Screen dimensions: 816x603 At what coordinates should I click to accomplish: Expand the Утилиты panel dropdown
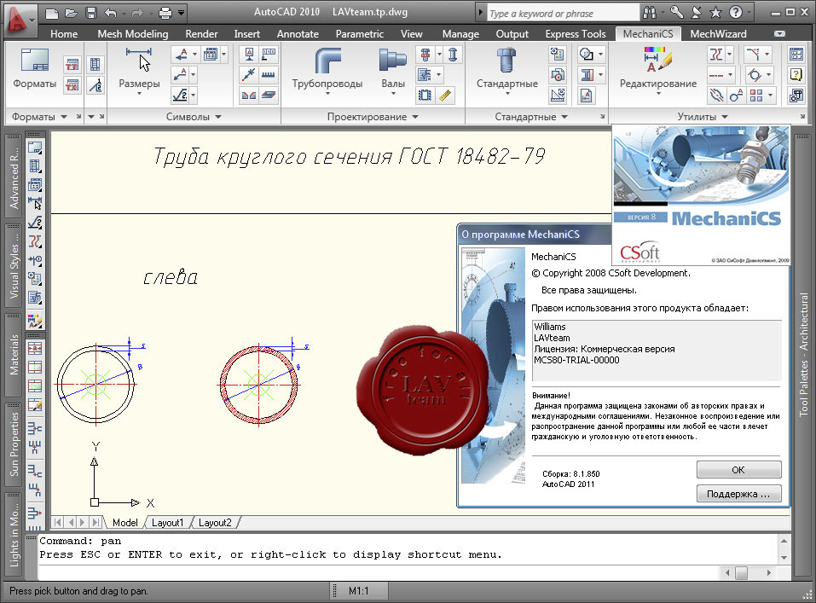click(725, 117)
